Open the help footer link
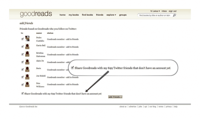Screen dimensions: 200x119 pos(176,107)
